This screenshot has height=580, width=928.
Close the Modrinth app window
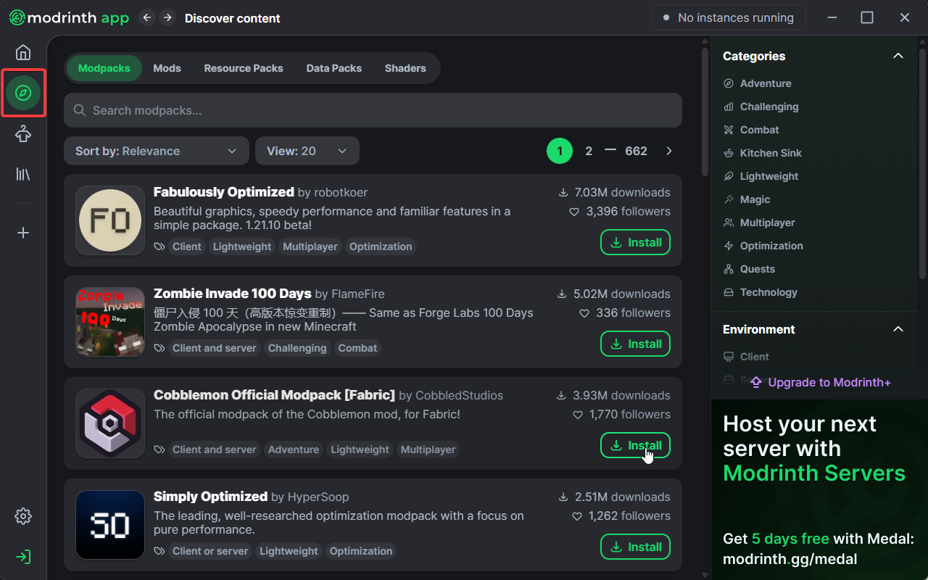tap(905, 17)
